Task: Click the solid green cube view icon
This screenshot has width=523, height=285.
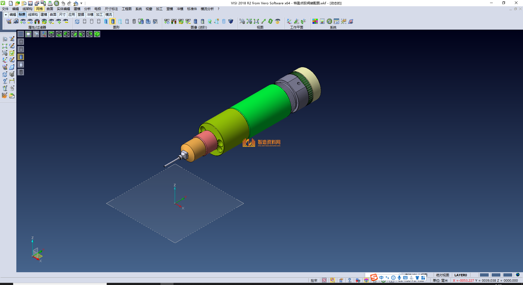Action: tap(97, 34)
